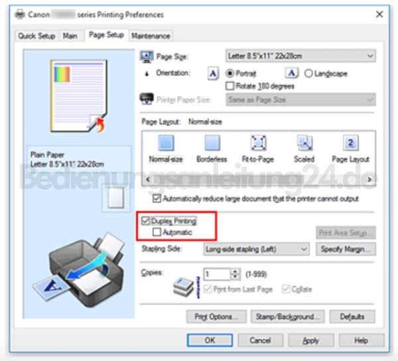Click the document preview thumbnail
This screenshot has width=398, height=361.
(x=80, y=96)
